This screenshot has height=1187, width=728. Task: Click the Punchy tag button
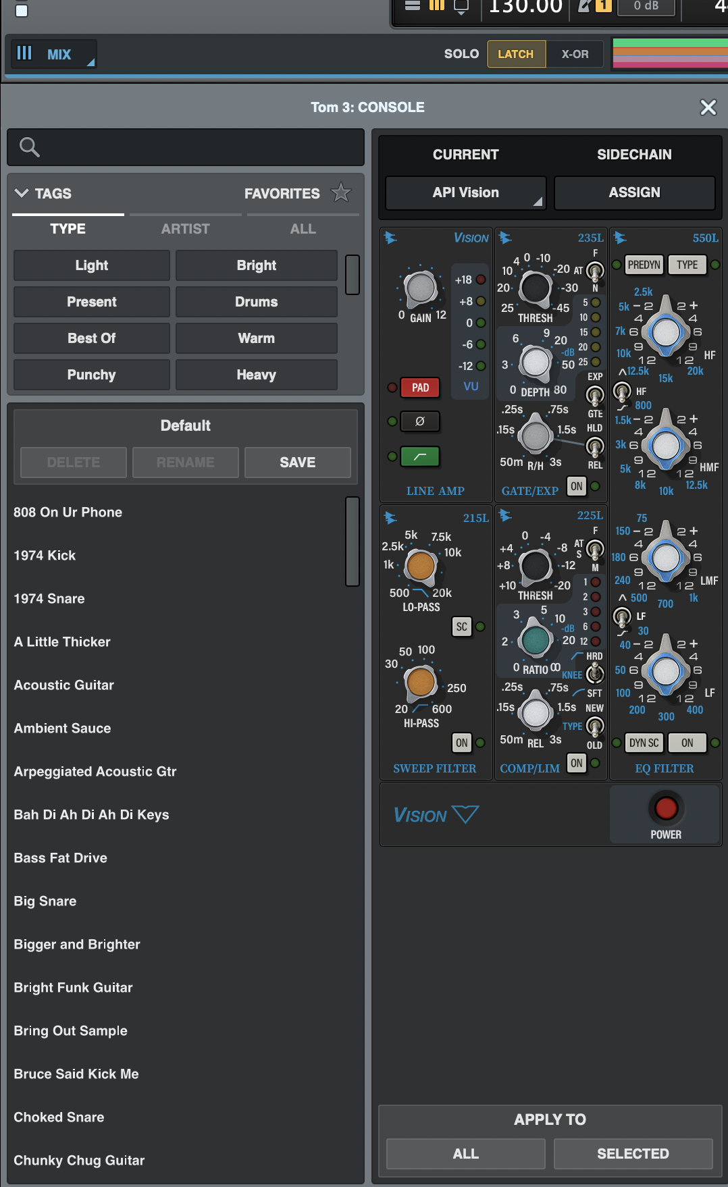[91, 375]
